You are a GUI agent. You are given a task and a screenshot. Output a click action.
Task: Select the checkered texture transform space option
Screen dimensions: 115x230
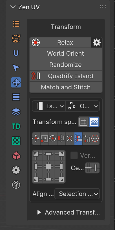(94, 122)
